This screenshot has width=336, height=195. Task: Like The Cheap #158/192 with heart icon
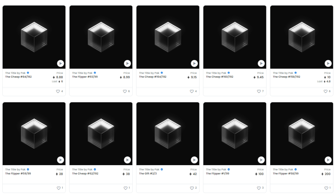coord(325,91)
